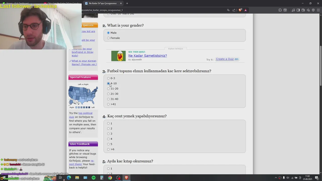Open What is your Korean Name link

(84, 63)
